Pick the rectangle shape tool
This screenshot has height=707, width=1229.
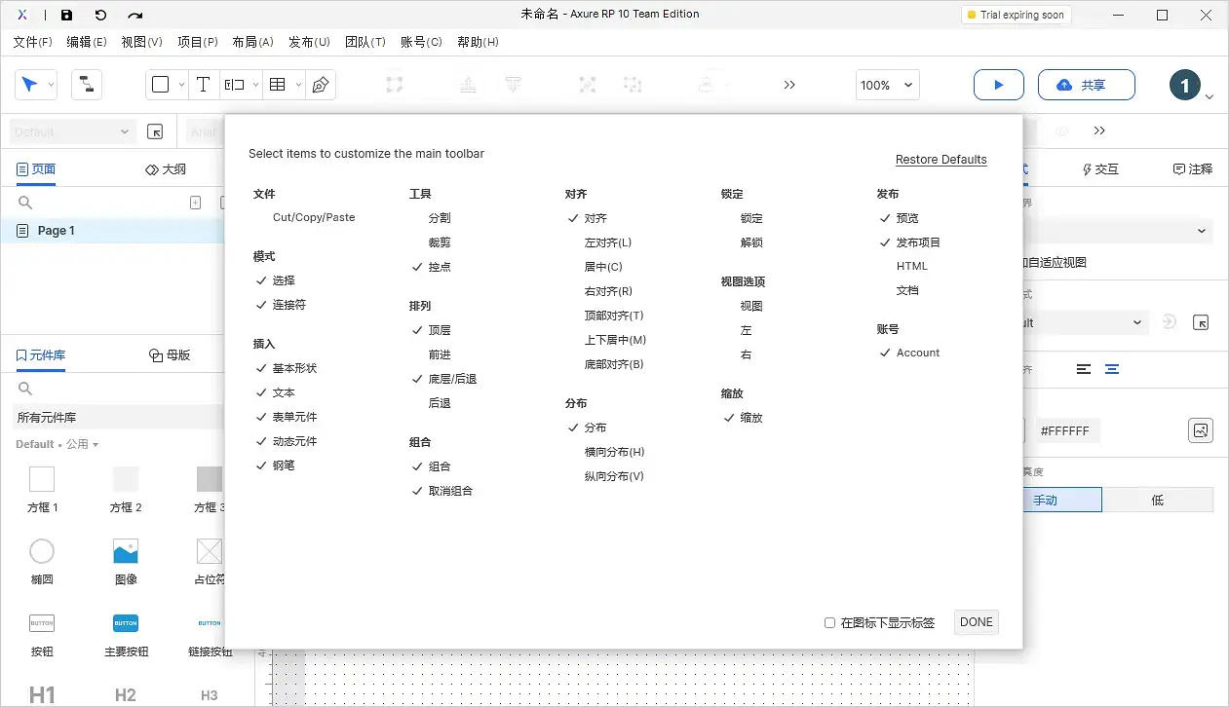(x=161, y=85)
